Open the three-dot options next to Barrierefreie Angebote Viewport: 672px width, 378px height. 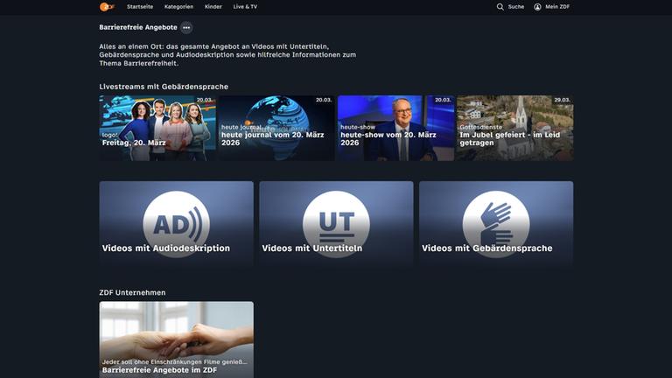click(x=186, y=27)
